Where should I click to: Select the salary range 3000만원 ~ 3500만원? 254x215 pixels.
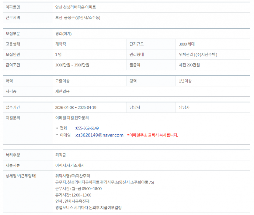(x=72, y=65)
